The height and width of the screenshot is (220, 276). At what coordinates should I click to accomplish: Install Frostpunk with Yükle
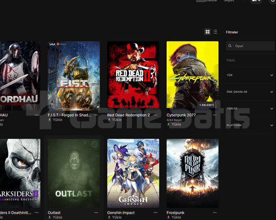[x=174, y=217]
